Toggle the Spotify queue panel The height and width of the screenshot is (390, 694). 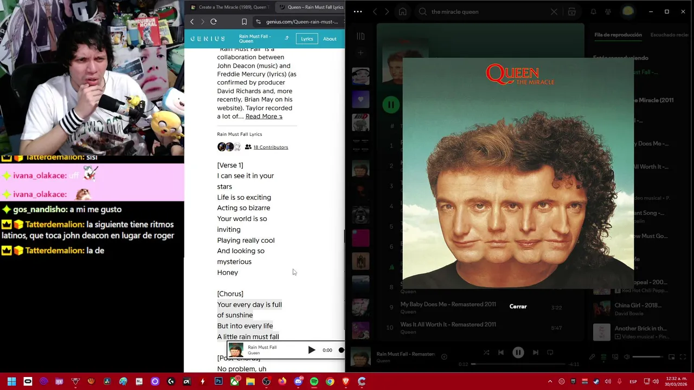603,357
